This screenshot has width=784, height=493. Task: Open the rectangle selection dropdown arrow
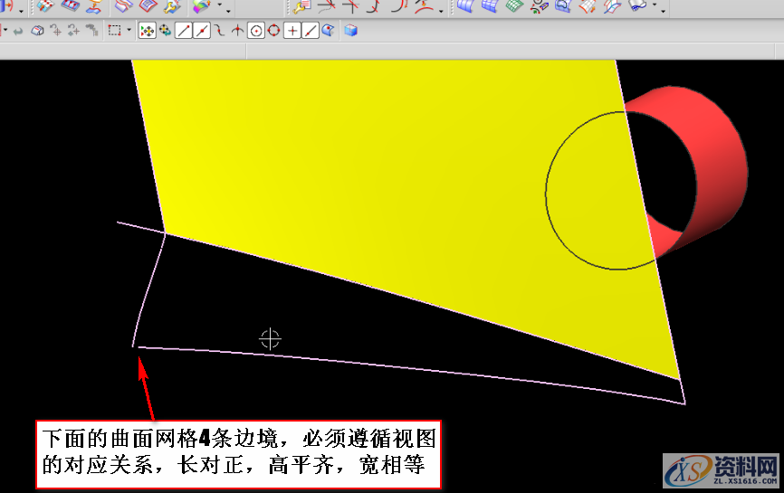click(129, 31)
